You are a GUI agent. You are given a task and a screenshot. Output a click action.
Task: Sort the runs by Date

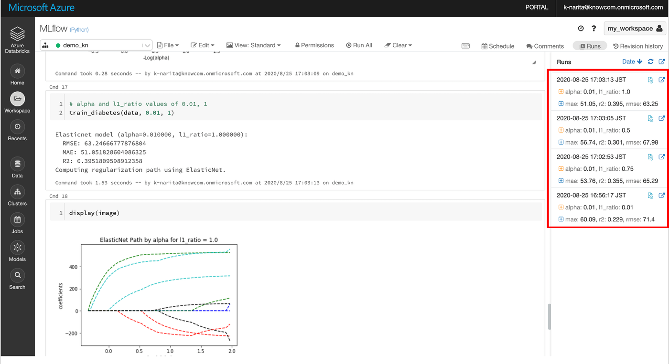coord(632,62)
